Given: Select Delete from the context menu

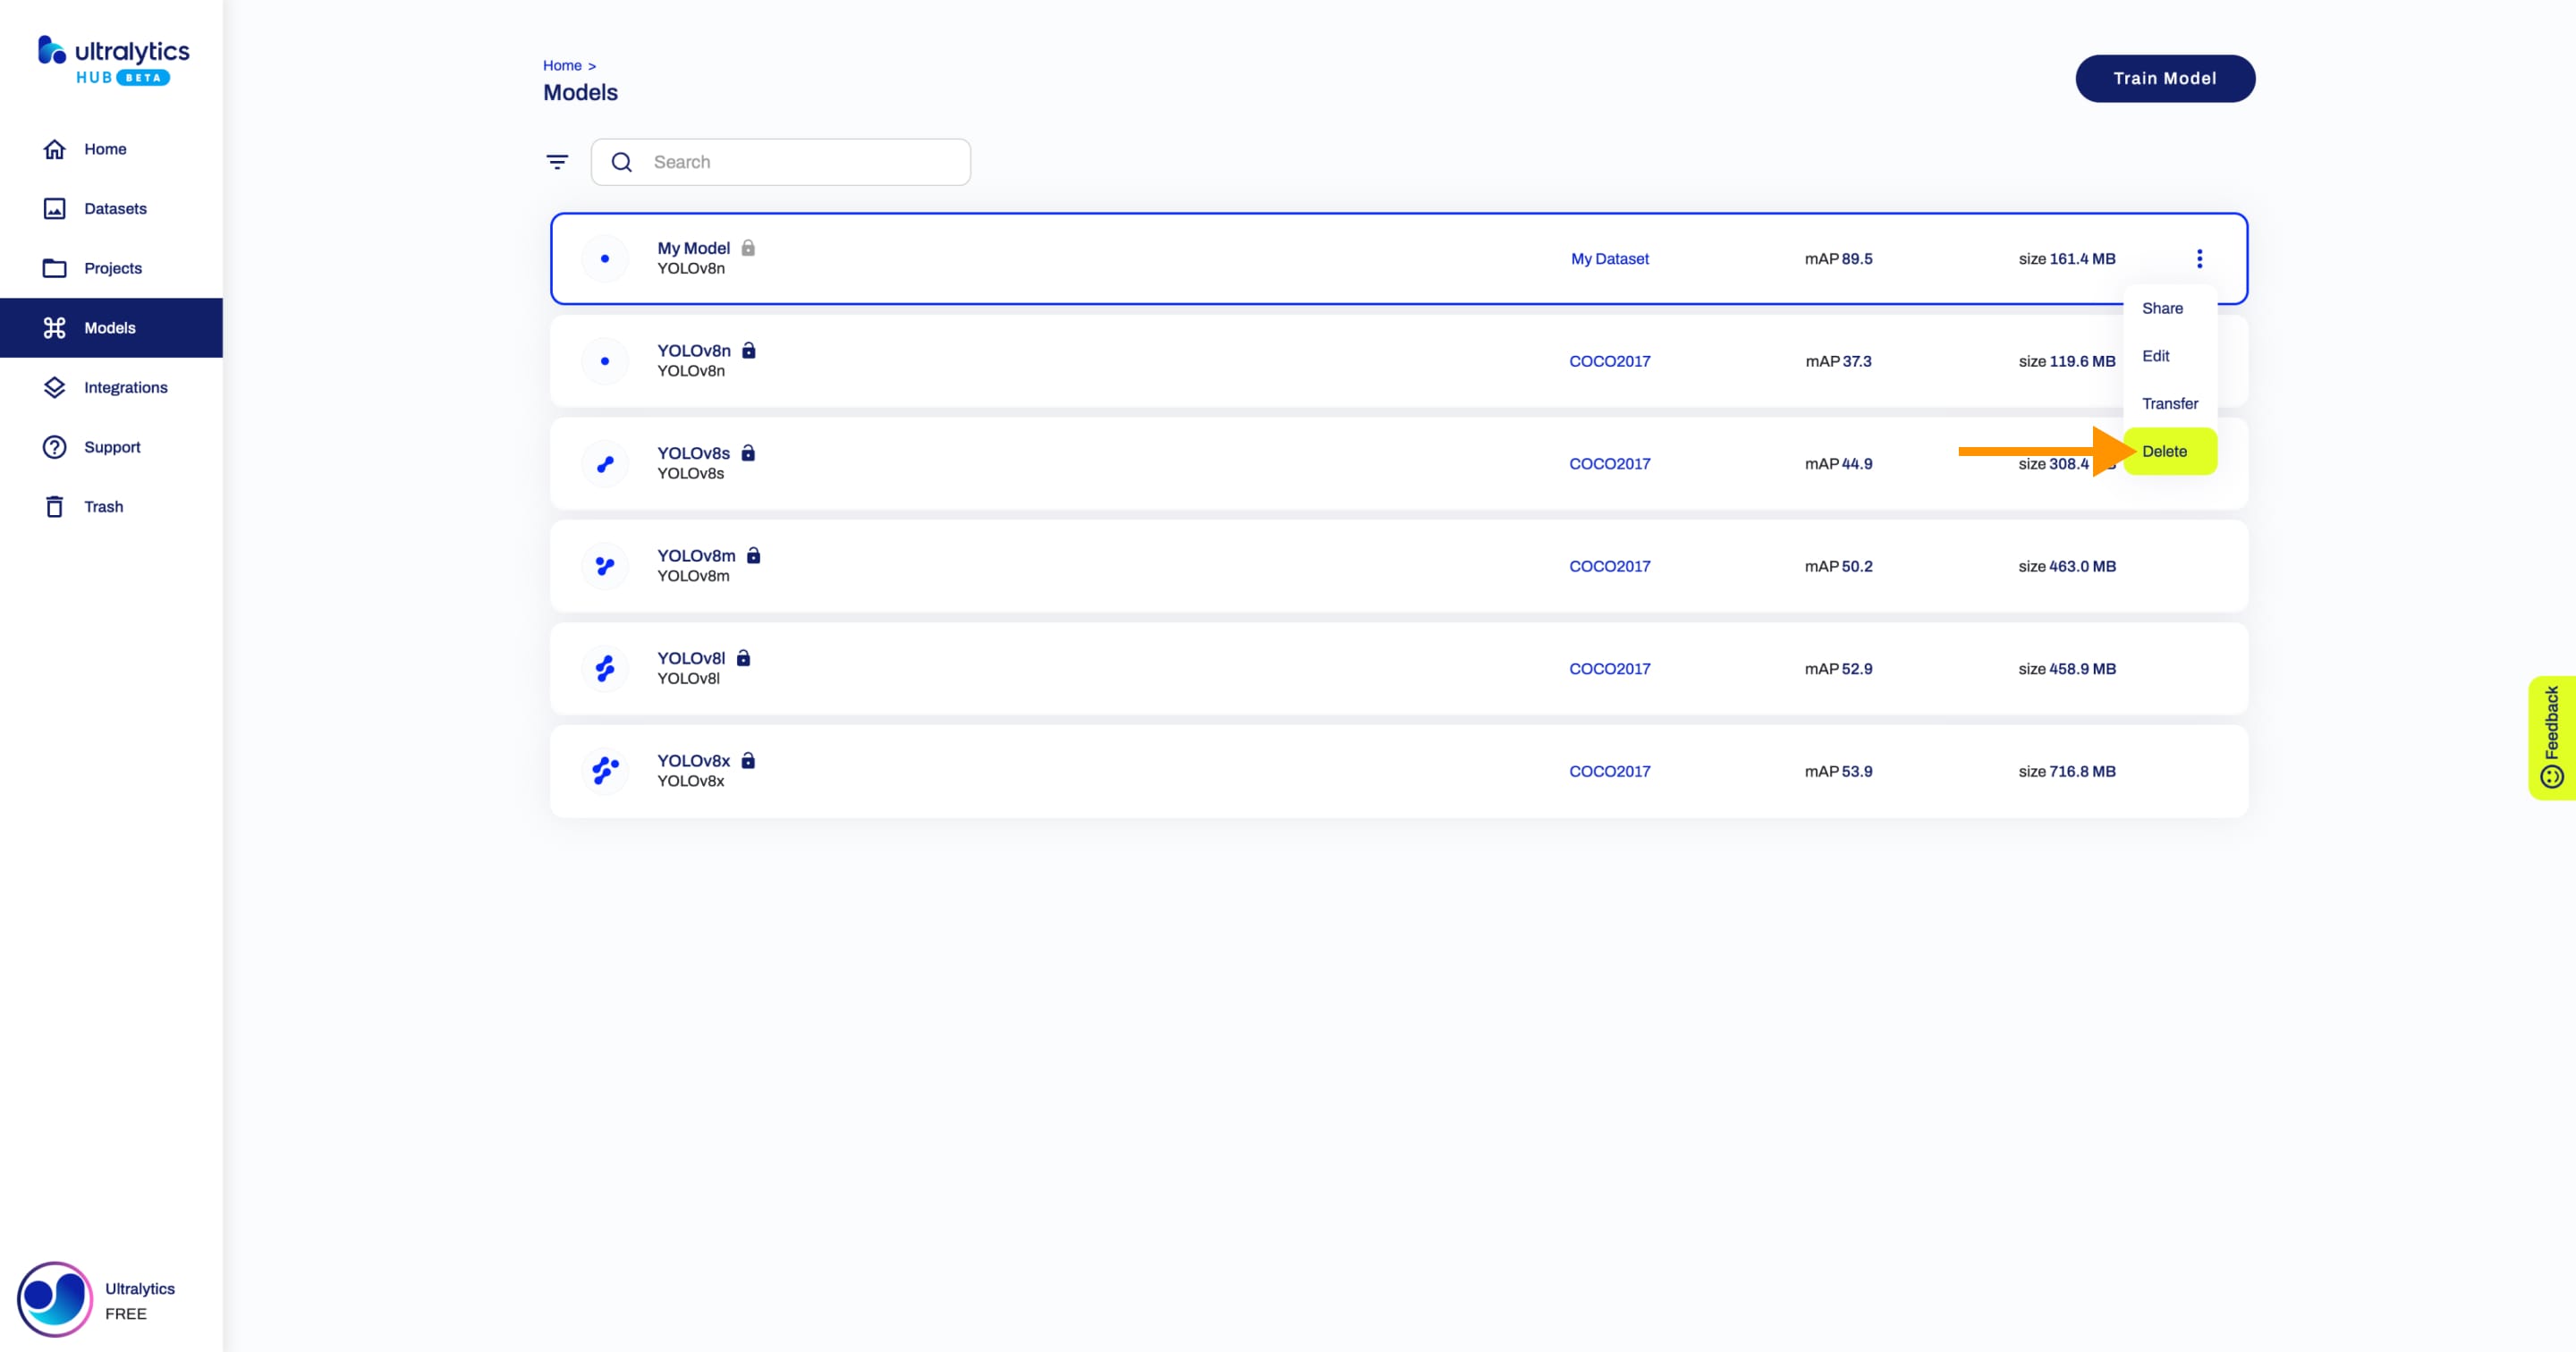Looking at the screenshot, I should (x=2165, y=450).
